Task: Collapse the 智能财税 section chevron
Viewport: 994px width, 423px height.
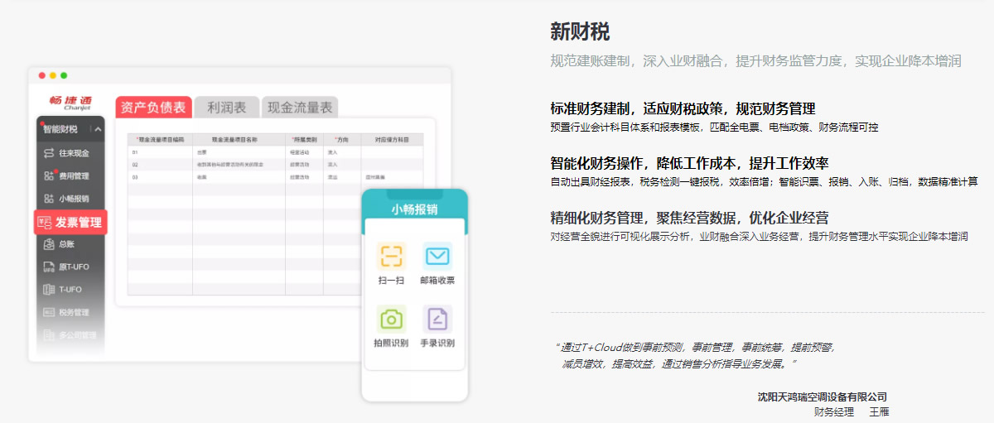Action: (x=98, y=129)
